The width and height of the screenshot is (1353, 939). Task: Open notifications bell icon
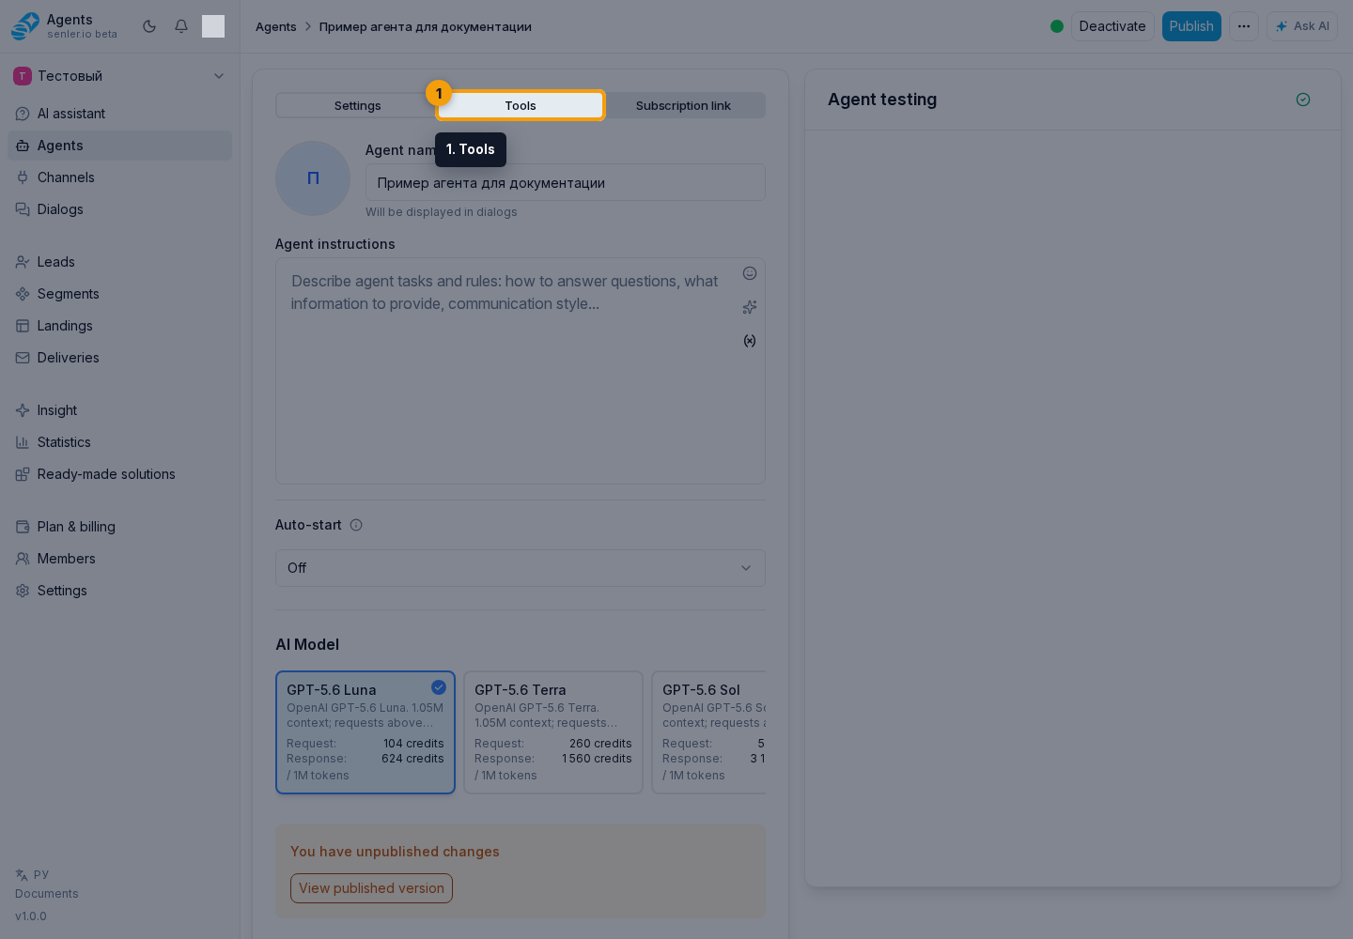181,26
